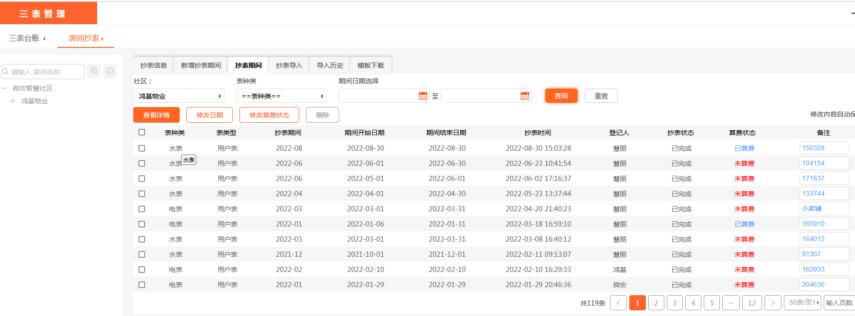Go to the previous page arrow
The height and width of the screenshot is (316, 855).
tap(618, 303)
